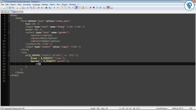
Task: Stop macro recording with black square icon
Action: point(94,8)
